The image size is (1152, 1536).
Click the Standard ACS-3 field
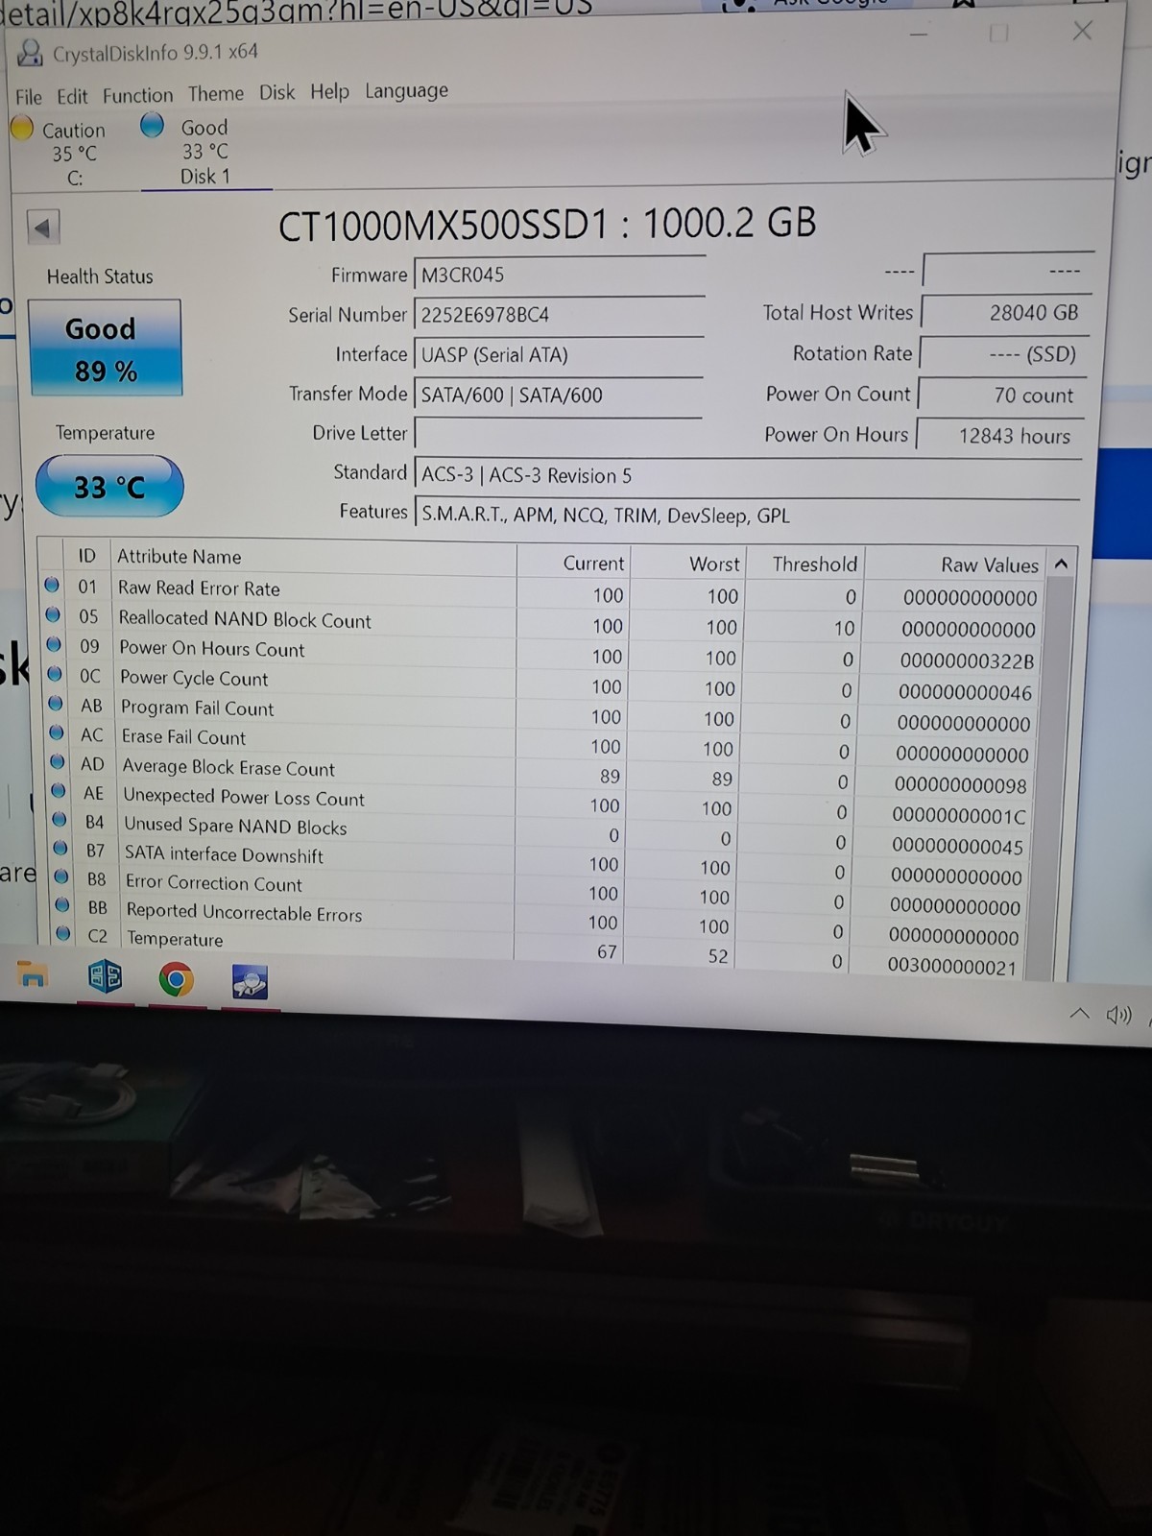(748, 476)
